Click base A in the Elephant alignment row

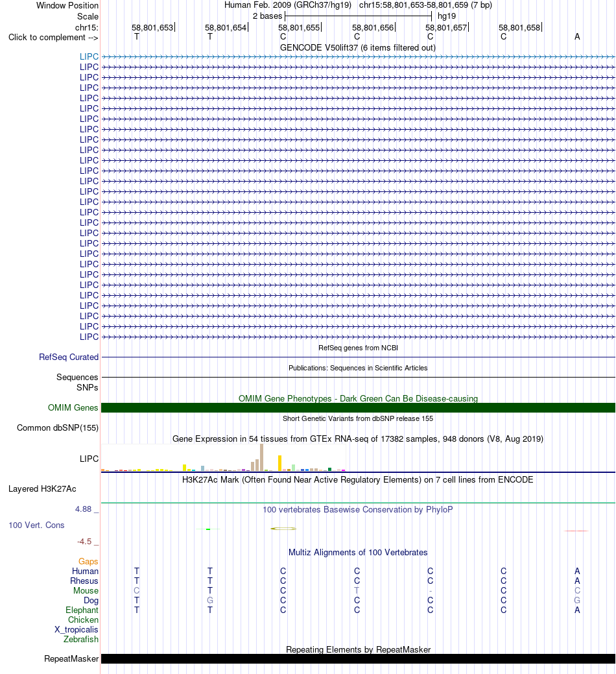click(x=577, y=610)
